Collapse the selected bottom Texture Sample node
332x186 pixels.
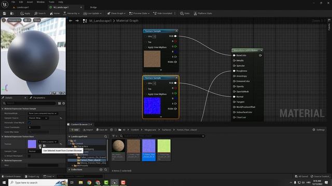point(176,78)
